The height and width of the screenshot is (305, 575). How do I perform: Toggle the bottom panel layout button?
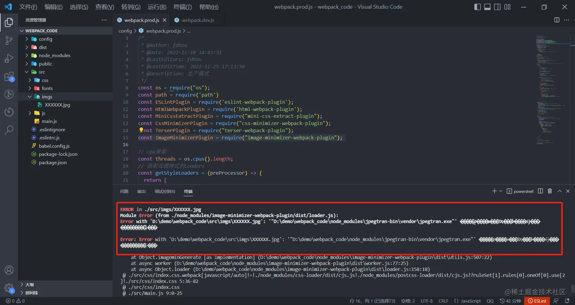pyautogui.click(x=488, y=7)
